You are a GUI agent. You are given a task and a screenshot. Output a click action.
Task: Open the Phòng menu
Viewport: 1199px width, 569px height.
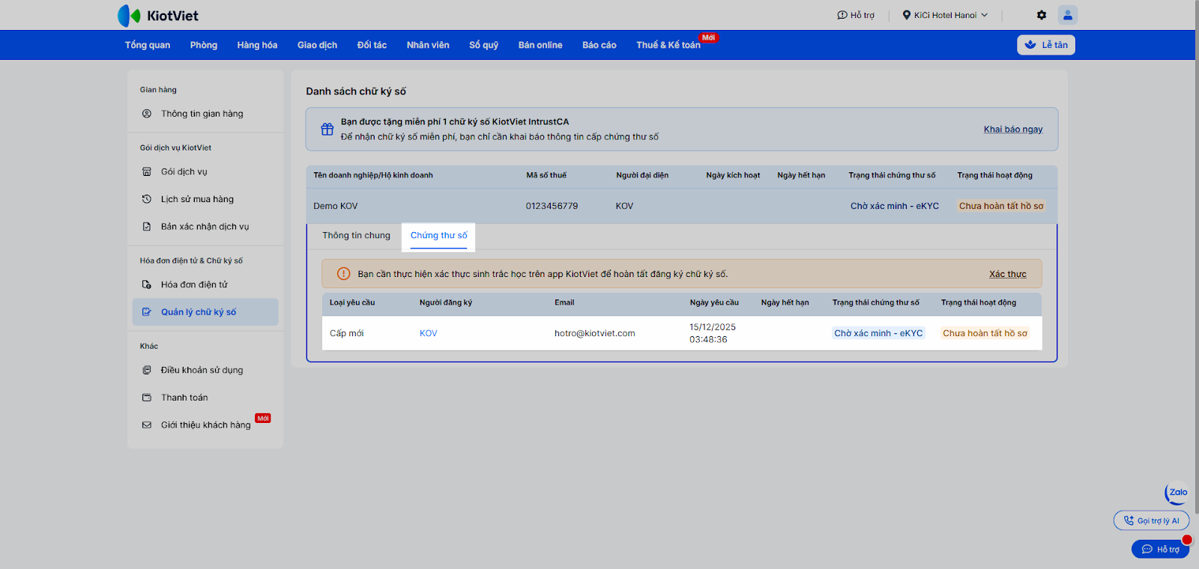pyautogui.click(x=204, y=45)
